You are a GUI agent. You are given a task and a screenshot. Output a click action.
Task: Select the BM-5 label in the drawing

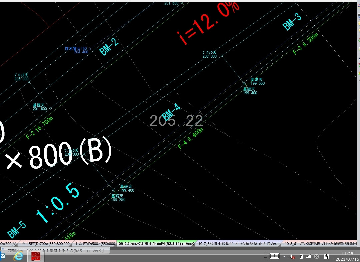(17, 229)
